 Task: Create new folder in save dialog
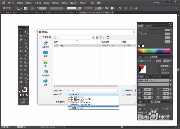click(x=104, y=37)
